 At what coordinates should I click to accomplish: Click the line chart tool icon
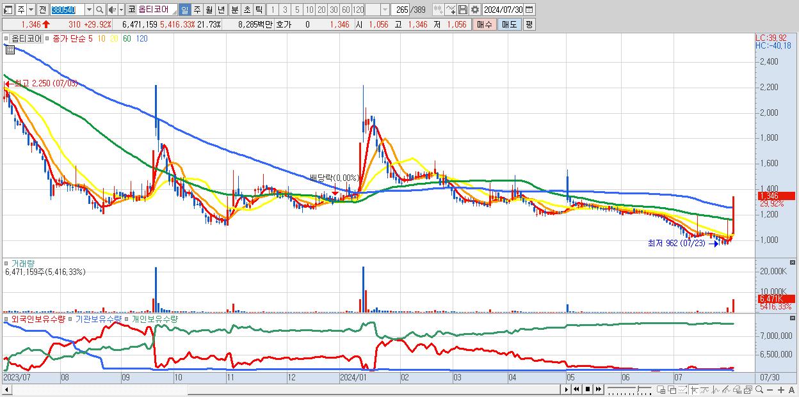(x=704, y=389)
